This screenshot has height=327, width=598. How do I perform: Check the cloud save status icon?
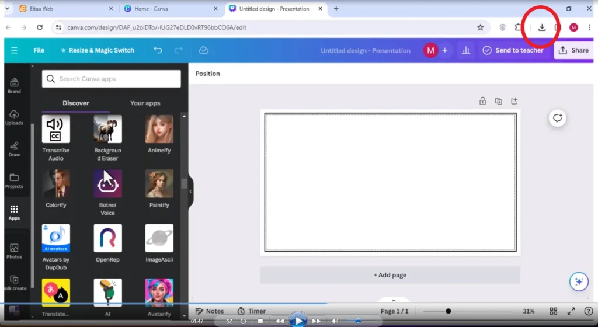click(x=204, y=50)
